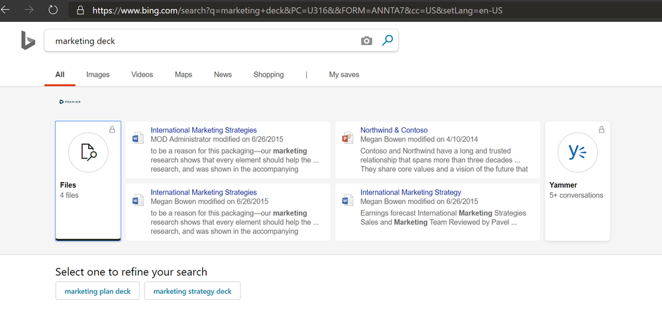This screenshot has height=309, width=662.
Task: Open My saves
Action: (x=344, y=75)
